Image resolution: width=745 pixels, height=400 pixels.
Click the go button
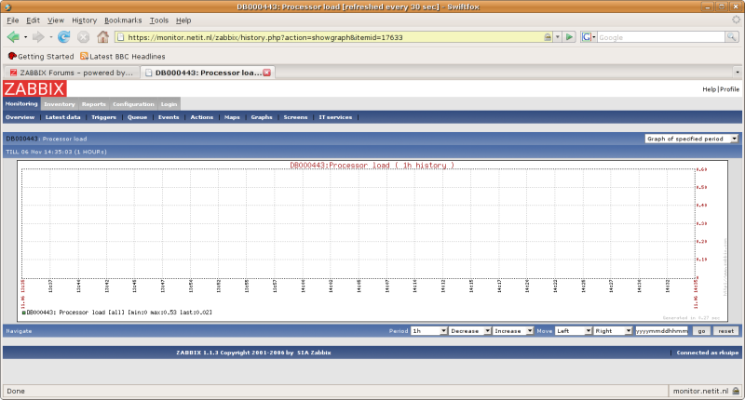[701, 331]
